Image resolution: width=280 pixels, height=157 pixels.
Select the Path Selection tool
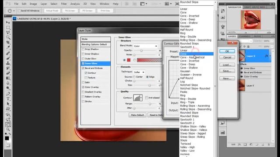pyautogui.click(x=8, y=104)
